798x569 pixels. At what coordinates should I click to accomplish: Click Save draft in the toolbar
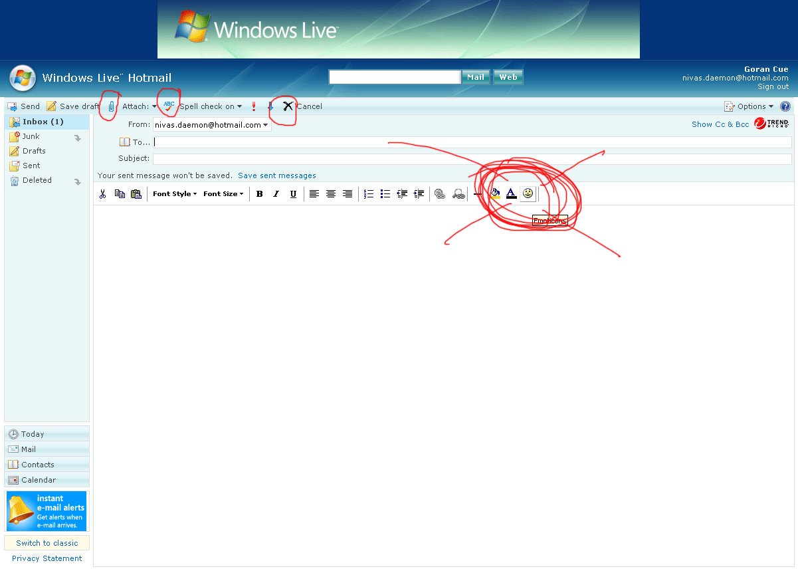pyautogui.click(x=72, y=106)
